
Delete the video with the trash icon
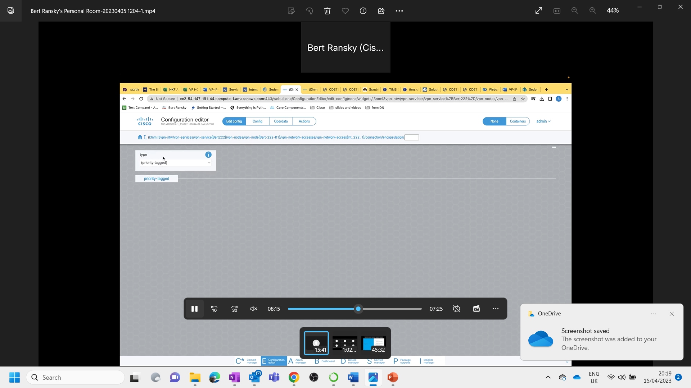coord(327,11)
